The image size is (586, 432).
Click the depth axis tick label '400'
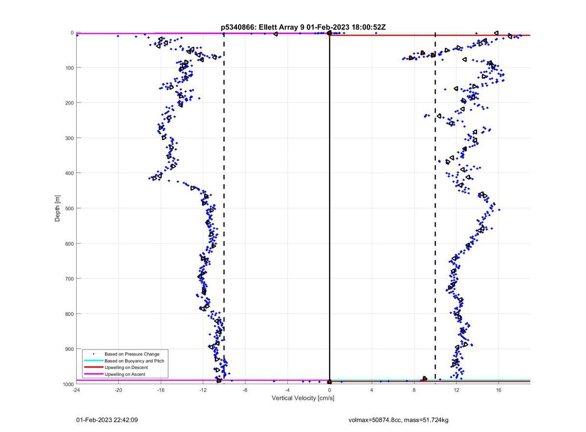69,173
